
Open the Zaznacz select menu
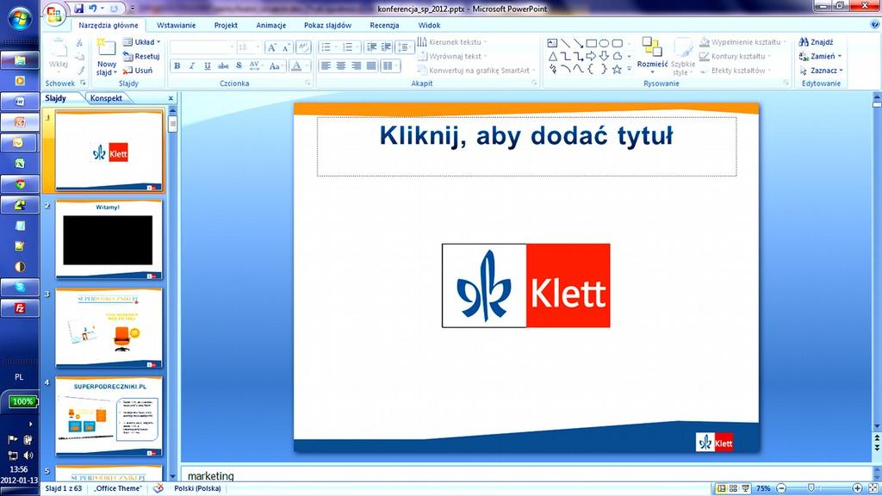tap(821, 71)
